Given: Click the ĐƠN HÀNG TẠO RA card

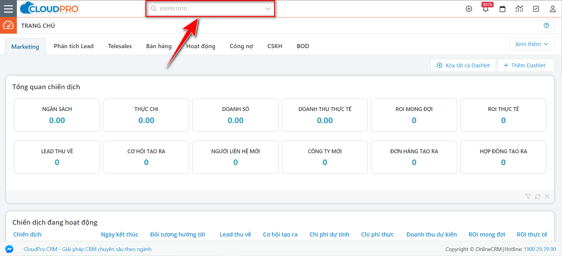Looking at the screenshot, I should (x=414, y=157).
